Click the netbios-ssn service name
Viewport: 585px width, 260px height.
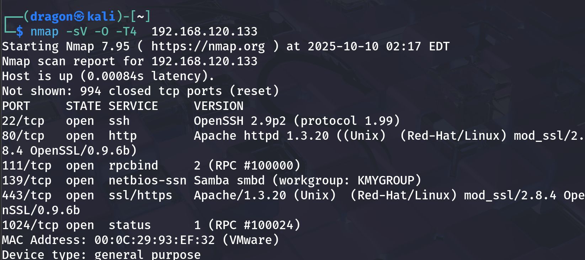click(x=148, y=181)
